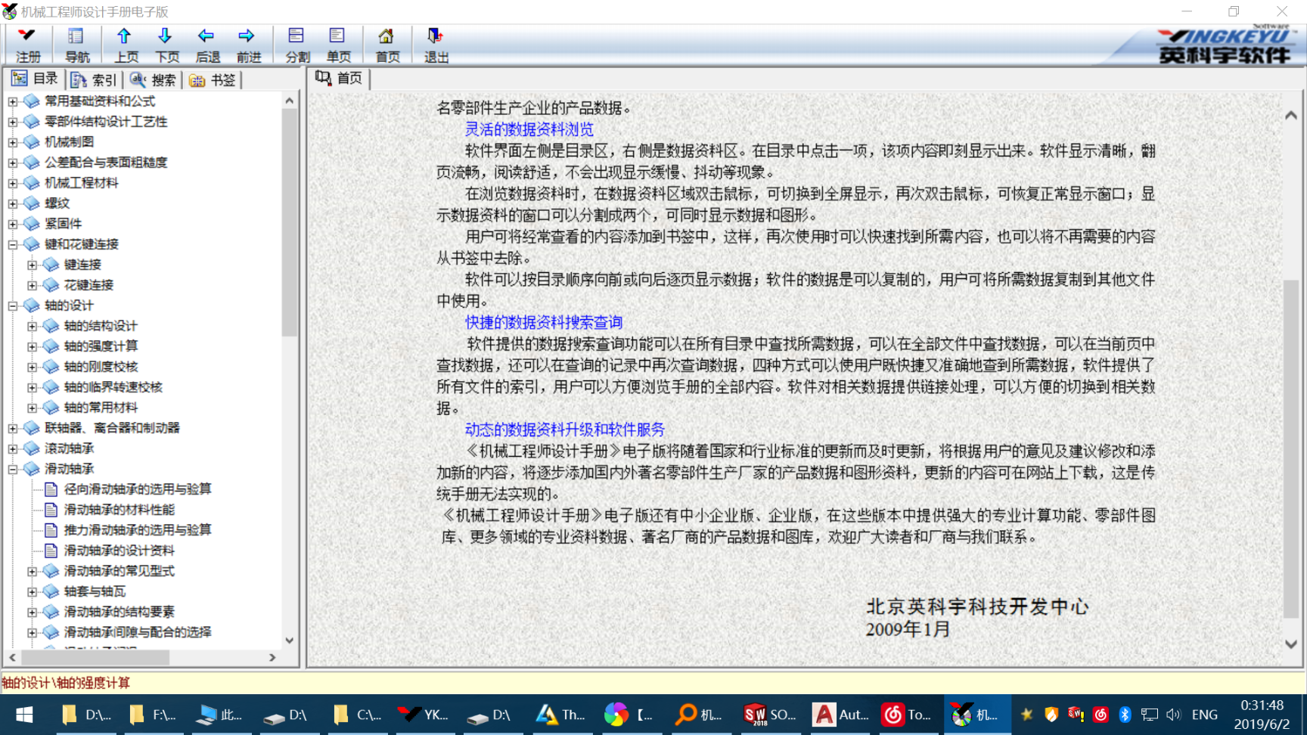The height and width of the screenshot is (735, 1307).
Task: Open the 搜索 search tab
Action: point(154,80)
